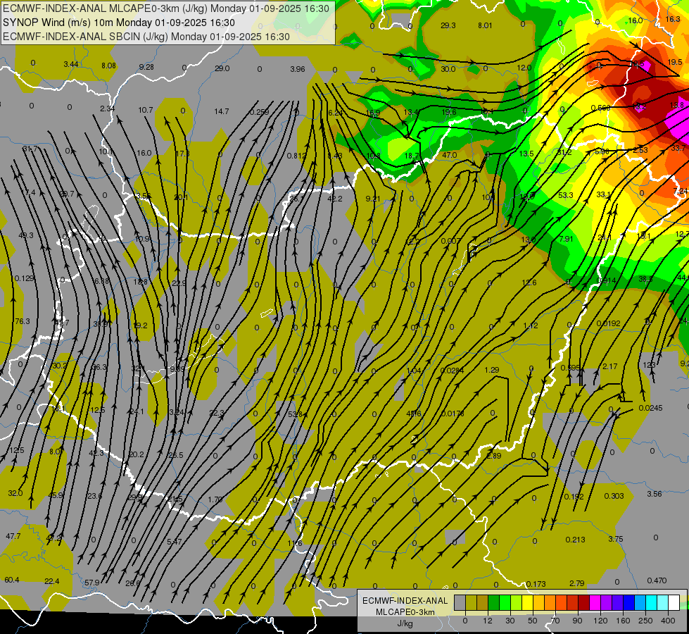The width and height of the screenshot is (689, 634).
Task: Click the '120' tick label on the colorbar
Action: (x=600, y=621)
